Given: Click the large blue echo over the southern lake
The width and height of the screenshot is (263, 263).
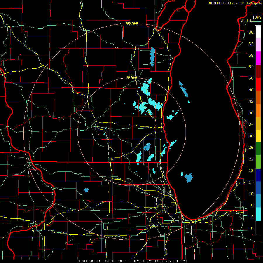Looking at the screenshot, I should [x=188, y=178].
